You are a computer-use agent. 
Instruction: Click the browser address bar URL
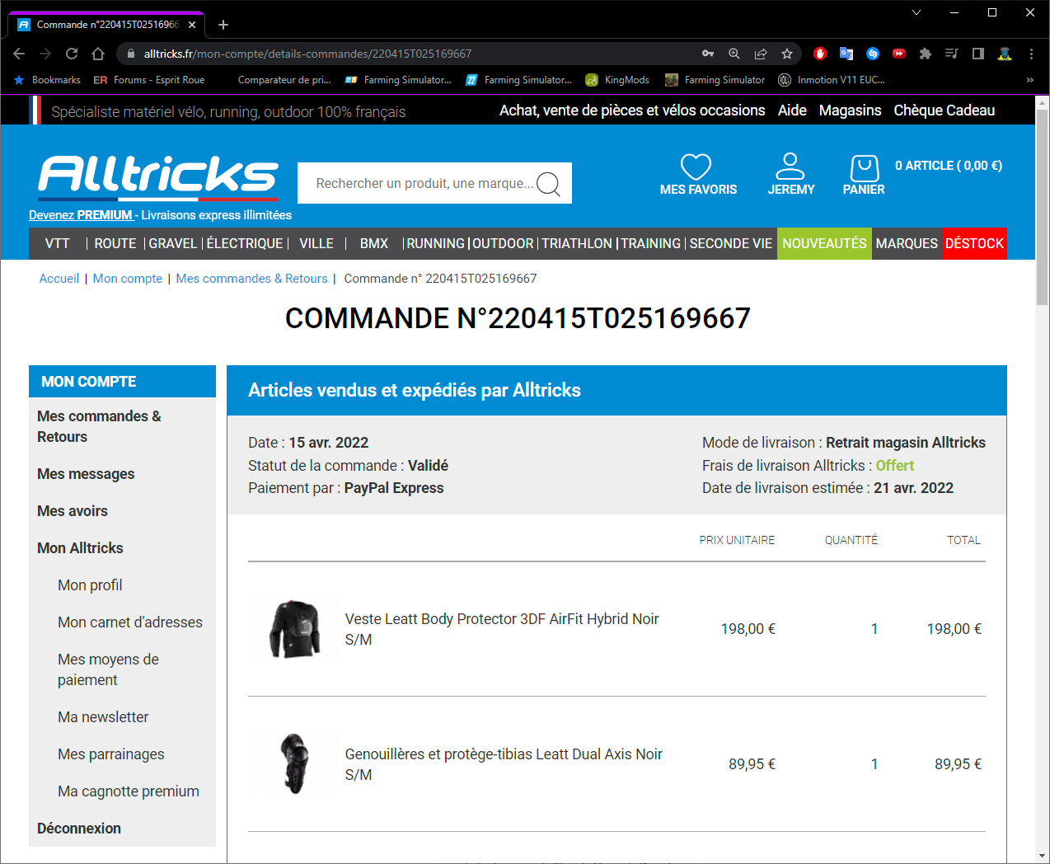tap(307, 54)
